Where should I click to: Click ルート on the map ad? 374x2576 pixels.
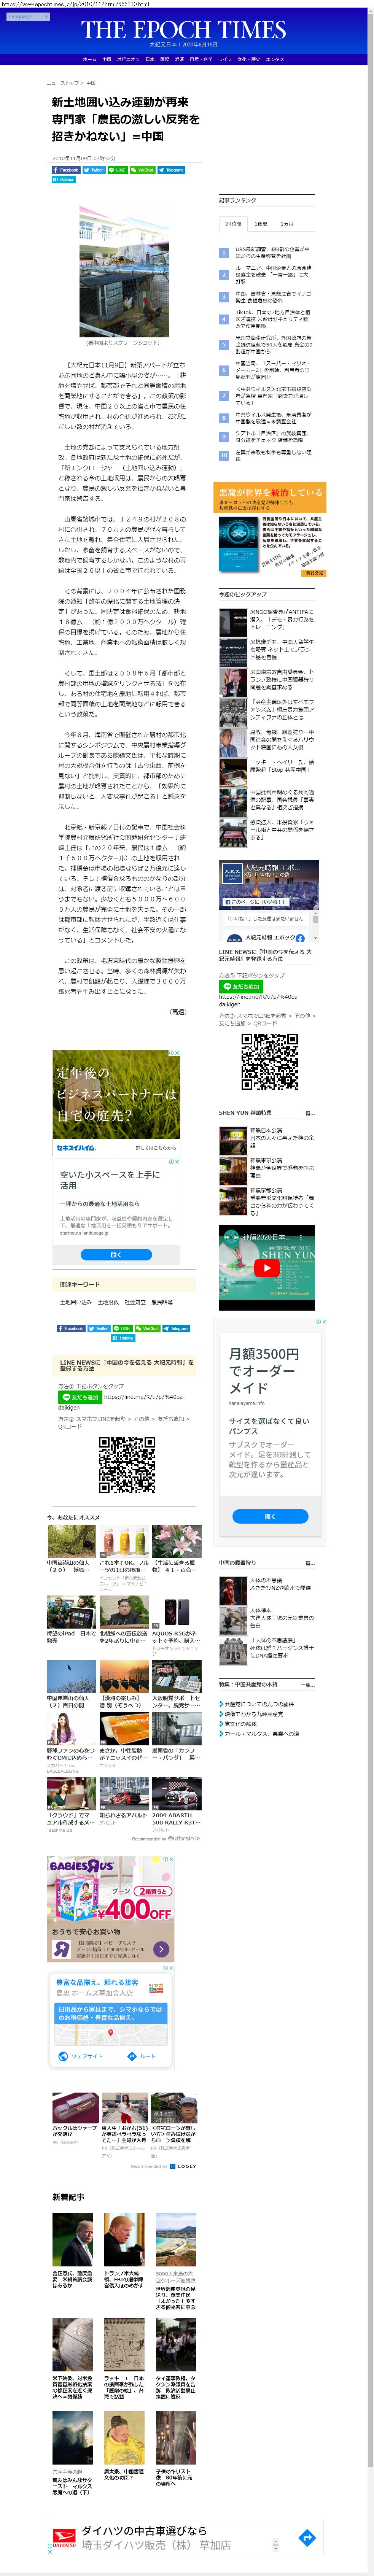[142, 2056]
